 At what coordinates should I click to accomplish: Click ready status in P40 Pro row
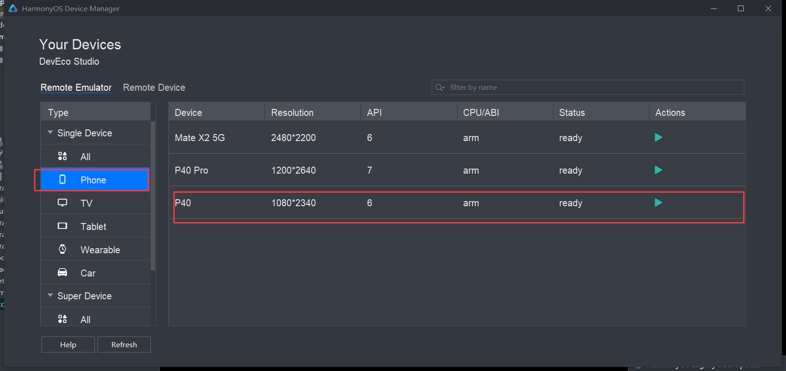[x=571, y=170]
